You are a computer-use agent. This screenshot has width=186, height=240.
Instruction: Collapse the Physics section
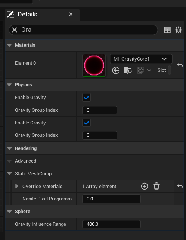pyautogui.click(x=9, y=85)
